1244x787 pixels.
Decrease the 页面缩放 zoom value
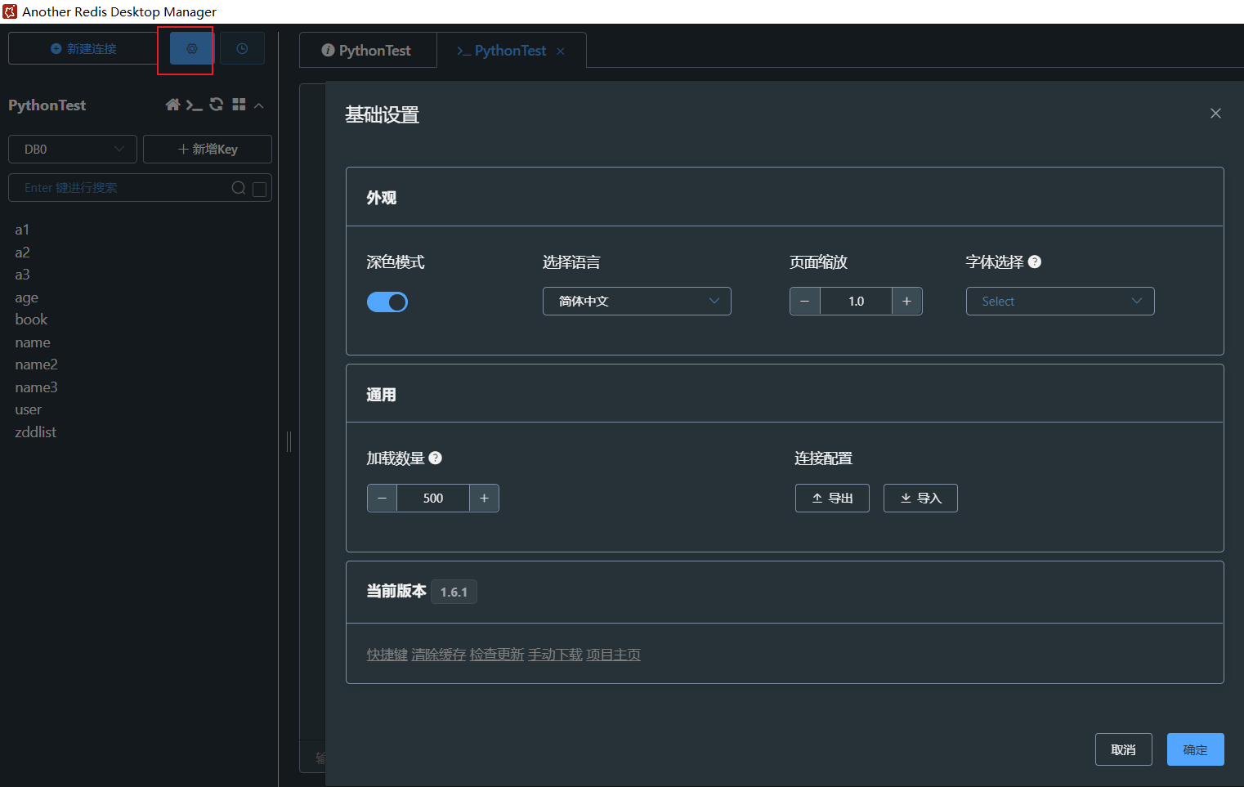[x=805, y=302]
